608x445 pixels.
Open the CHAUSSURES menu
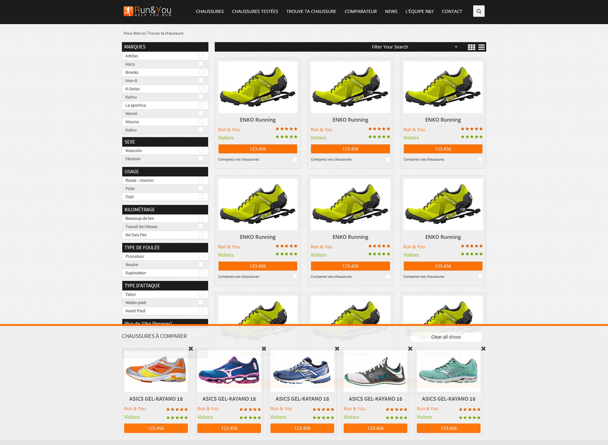[210, 12]
